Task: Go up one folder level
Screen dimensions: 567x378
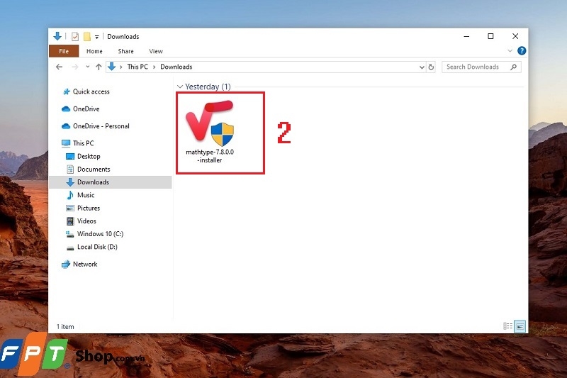Action: pos(99,67)
